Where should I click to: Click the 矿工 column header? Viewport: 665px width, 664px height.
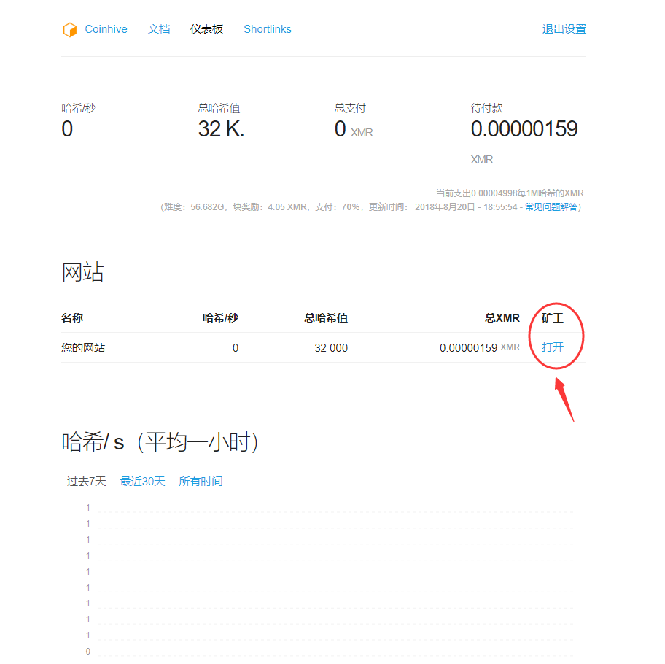coord(552,317)
